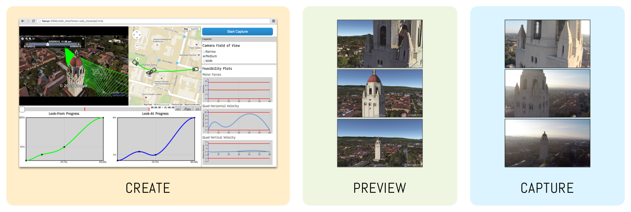The height and width of the screenshot is (212, 631).
Task: Click the map pan control circle
Action: pos(137,35)
